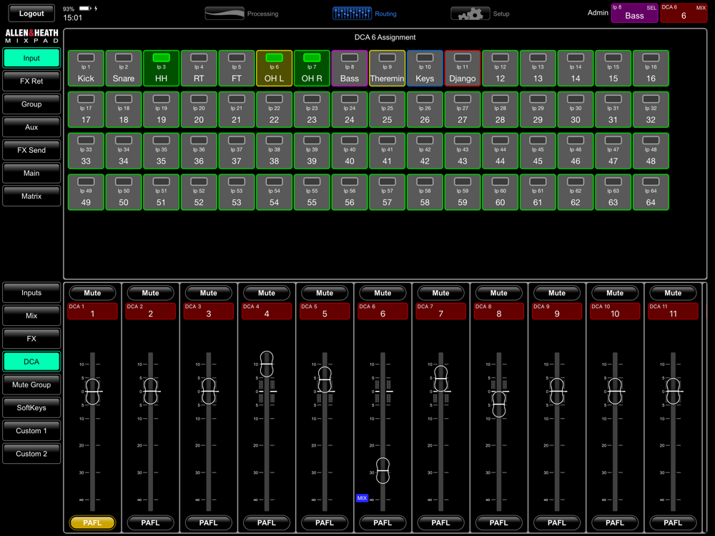
Task: Click the DCA 1 fader knob
Action: tap(92, 392)
